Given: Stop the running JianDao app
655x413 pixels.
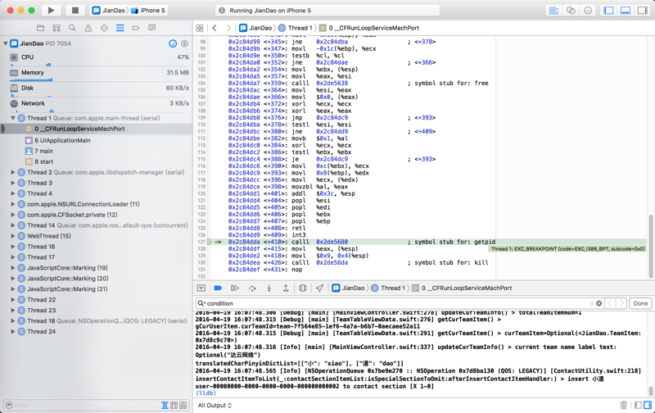Looking at the screenshot, I should click(x=75, y=11).
